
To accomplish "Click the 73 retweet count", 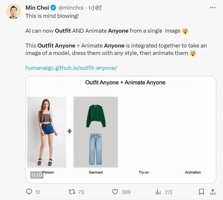I will click(81, 192).
